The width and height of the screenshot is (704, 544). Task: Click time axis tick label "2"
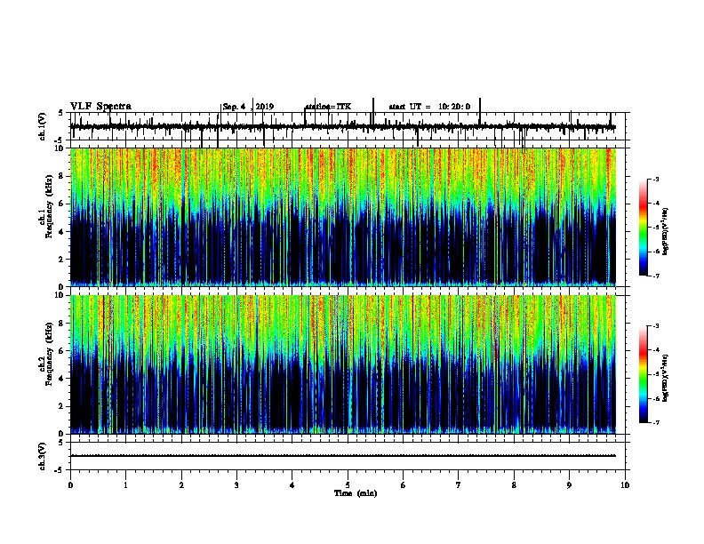pos(181,484)
